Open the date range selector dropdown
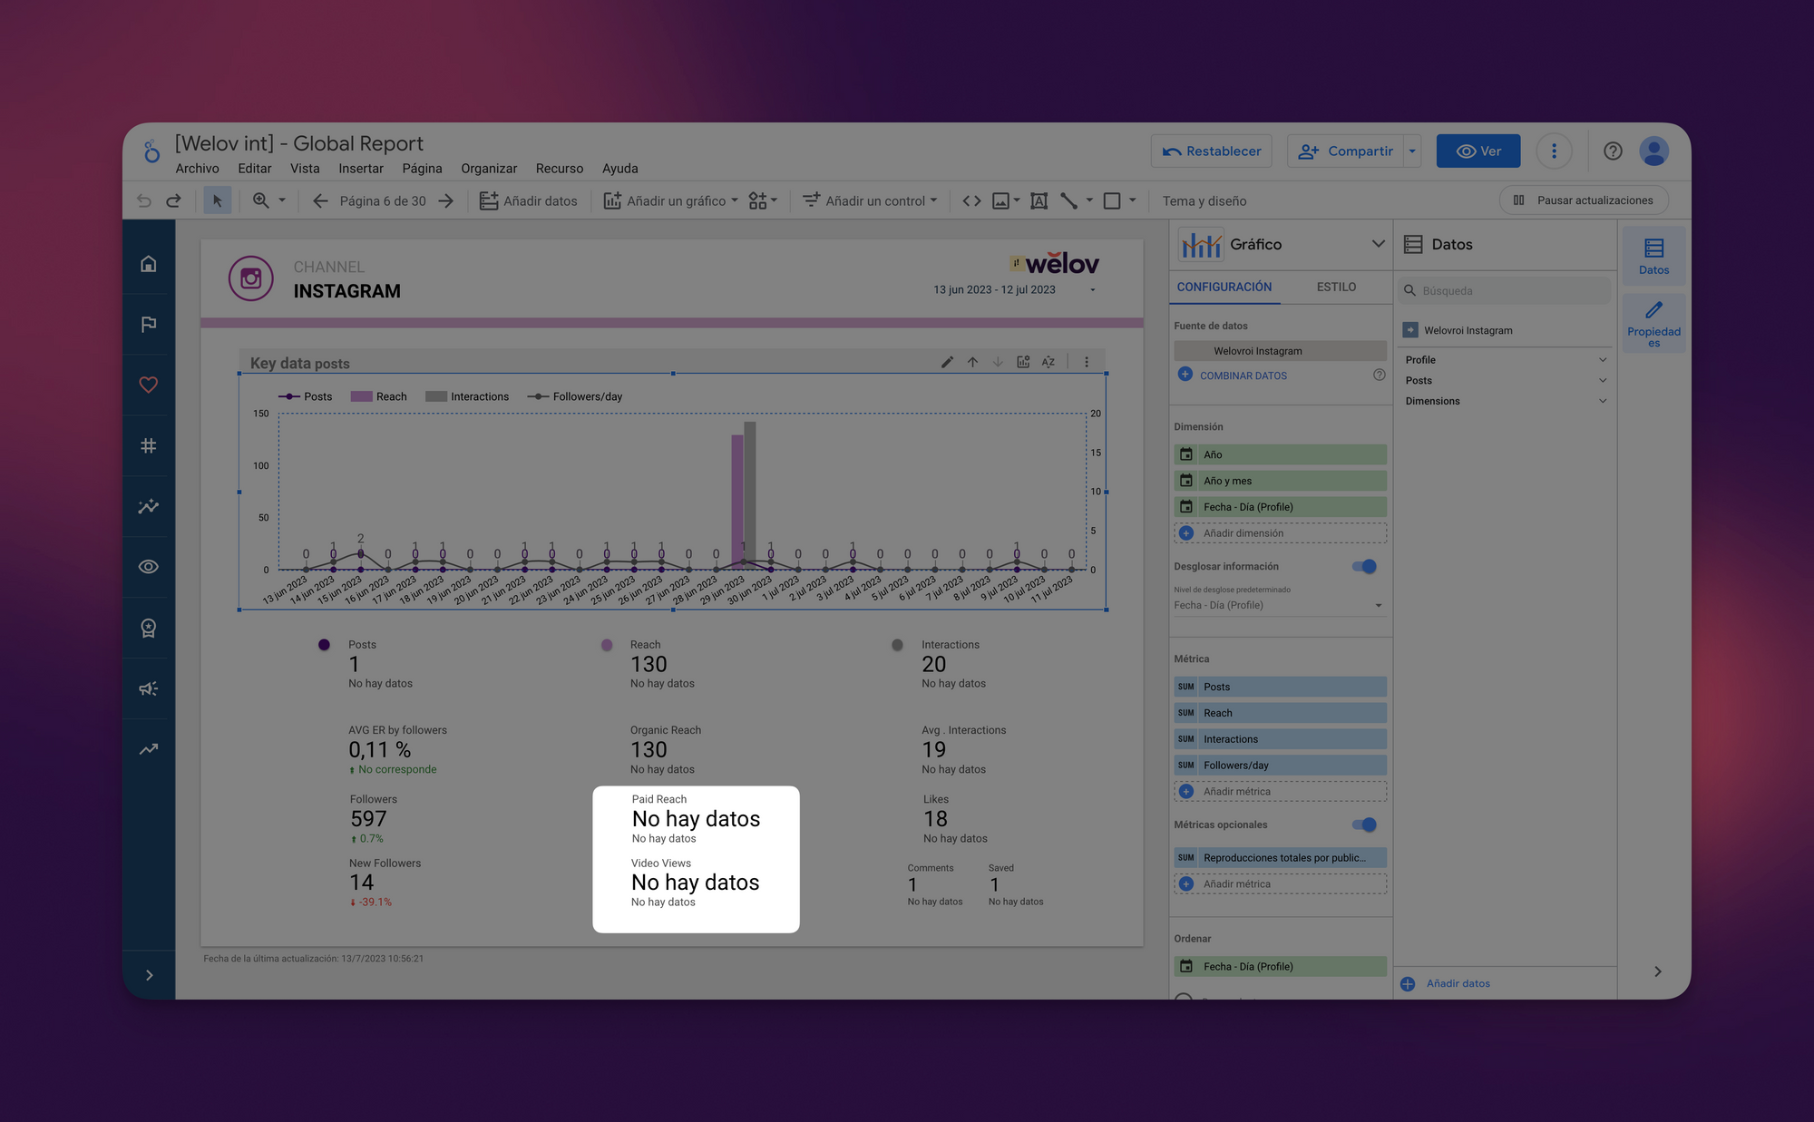 pos(1093,290)
